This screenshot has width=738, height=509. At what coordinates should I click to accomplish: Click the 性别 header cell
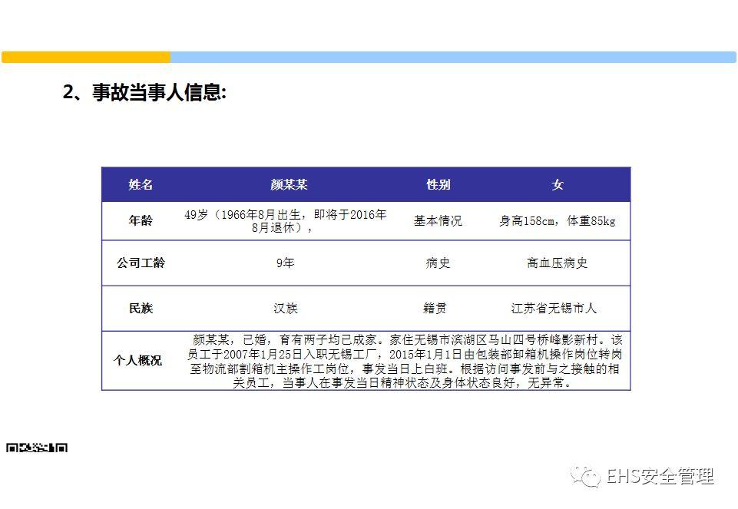click(438, 184)
